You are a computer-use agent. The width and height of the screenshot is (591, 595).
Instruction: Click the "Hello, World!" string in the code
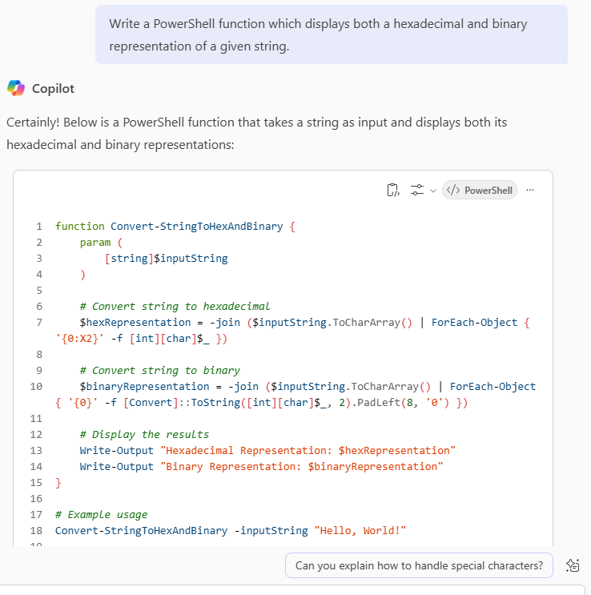[360, 530]
